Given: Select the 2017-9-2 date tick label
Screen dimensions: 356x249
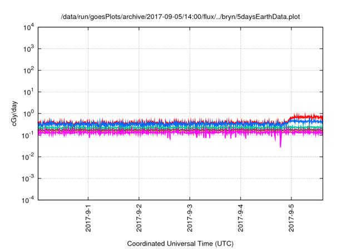Looking at the screenshot, I should 139,218.
